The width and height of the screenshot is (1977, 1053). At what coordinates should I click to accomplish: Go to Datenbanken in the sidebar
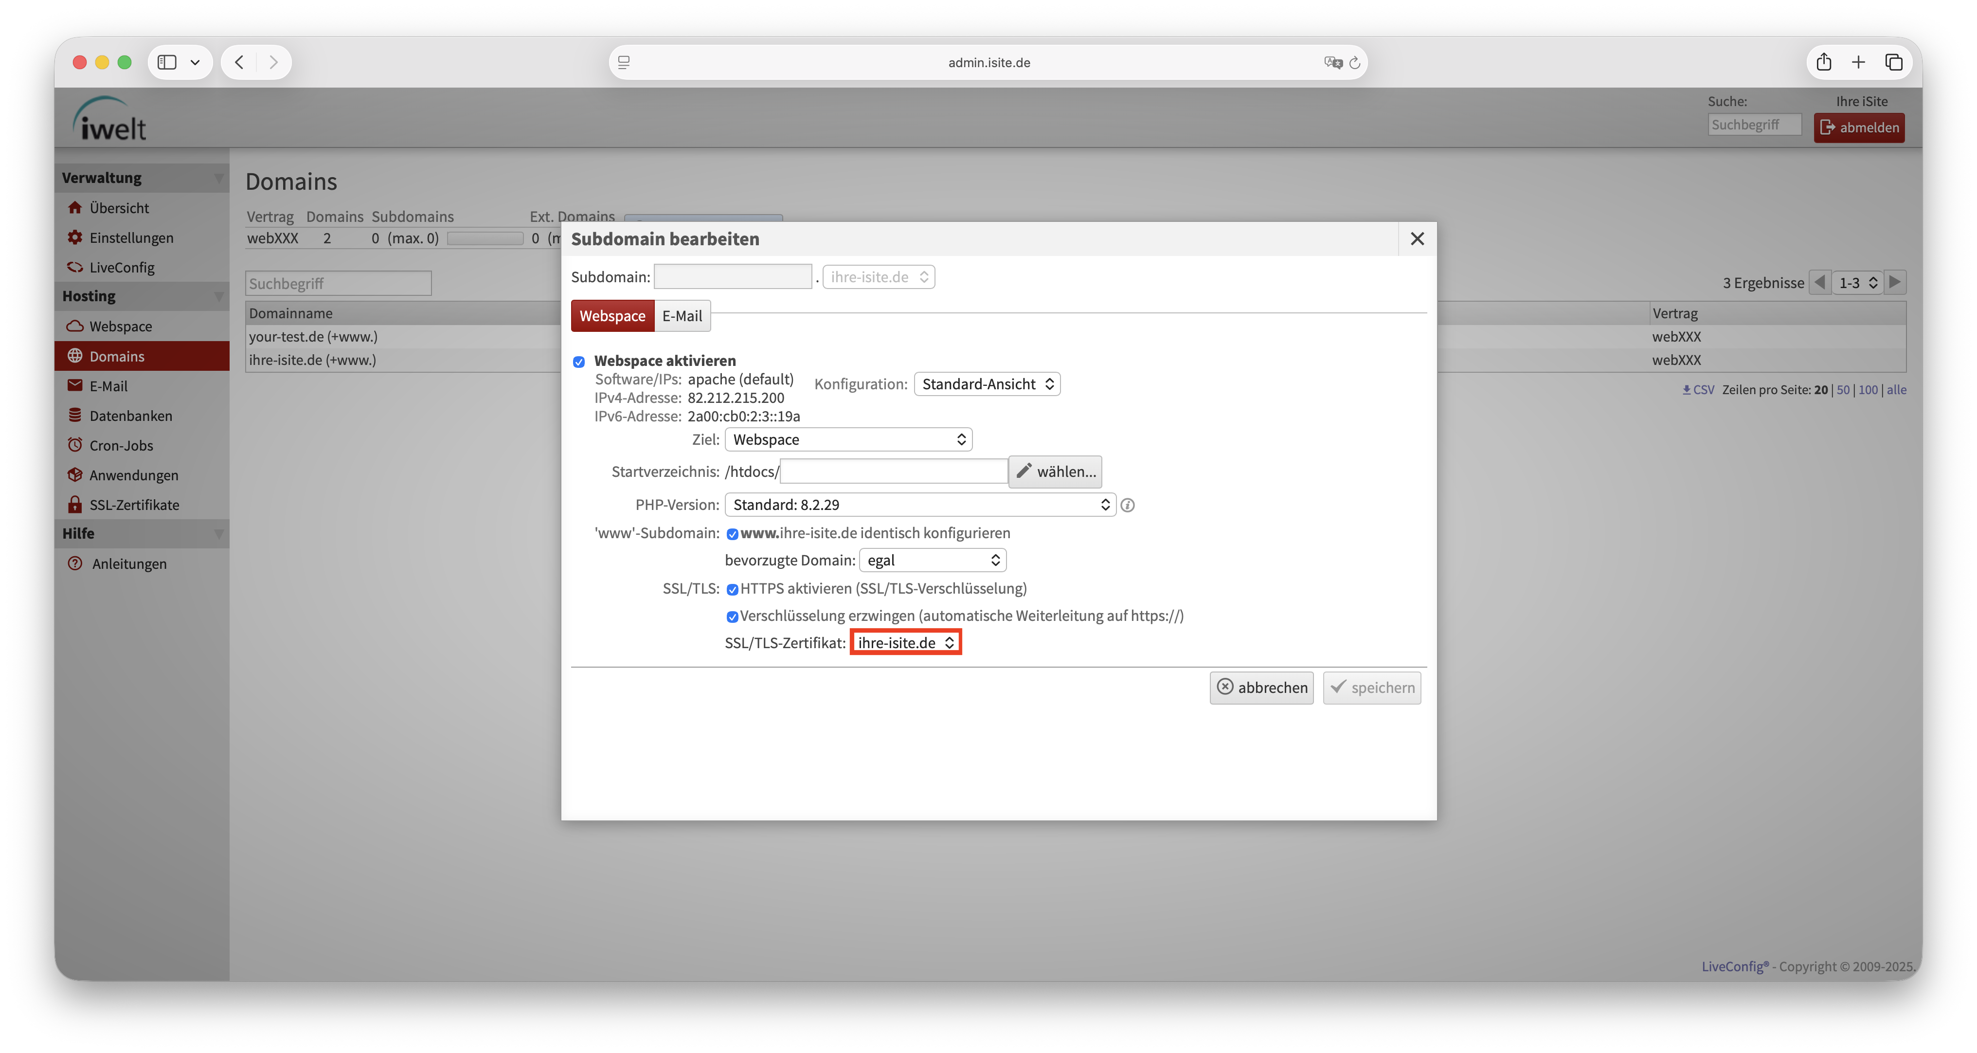tap(130, 416)
